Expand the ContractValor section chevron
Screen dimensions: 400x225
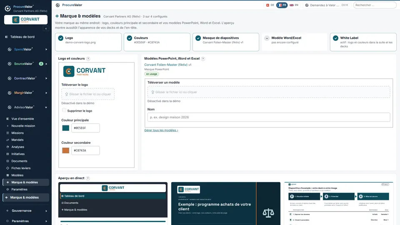(x=46, y=78)
